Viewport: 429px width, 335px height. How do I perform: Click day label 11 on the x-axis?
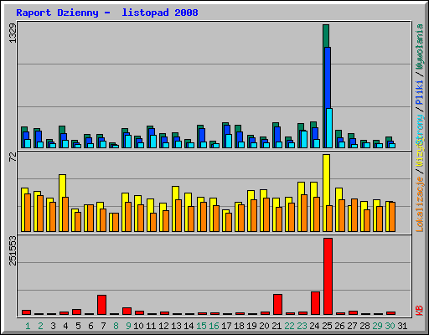pos(151,326)
